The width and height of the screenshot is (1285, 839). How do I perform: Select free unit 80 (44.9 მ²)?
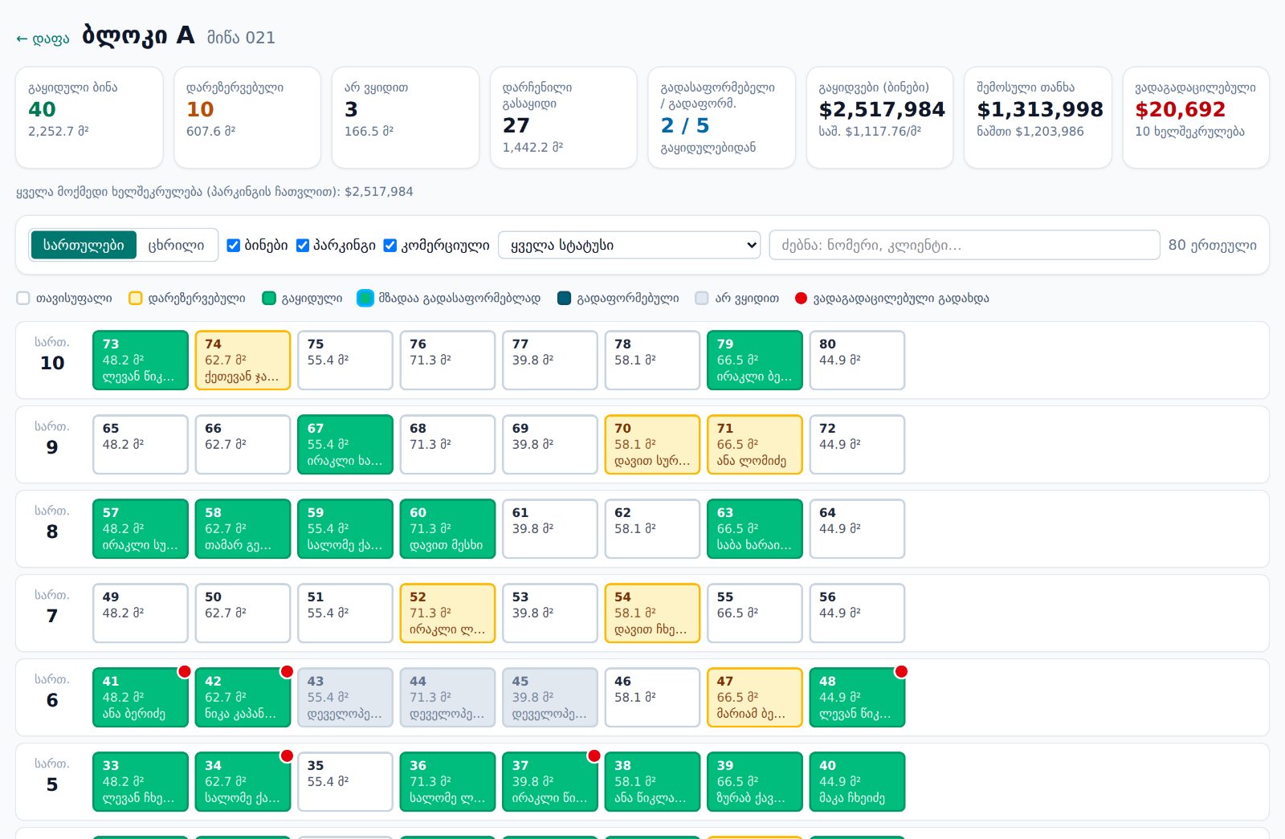point(857,360)
